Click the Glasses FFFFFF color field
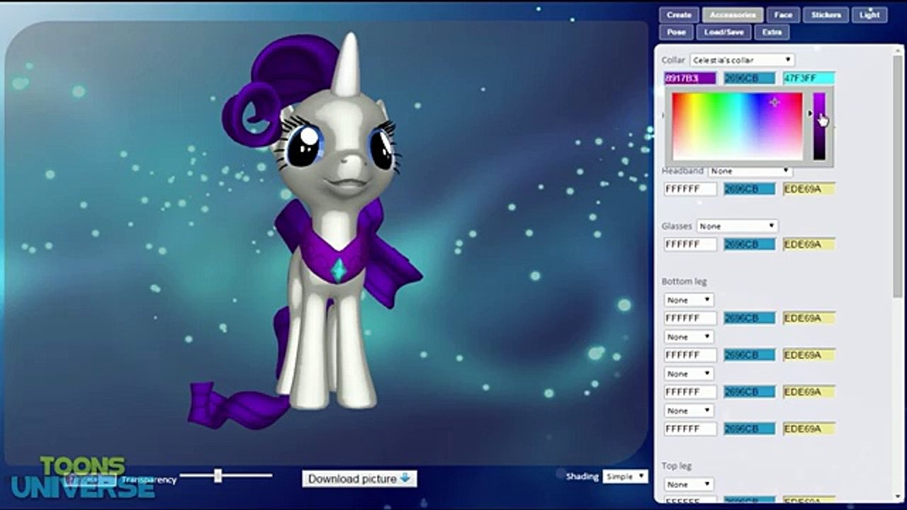This screenshot has width=907, height=510. [x=690, y=244]
